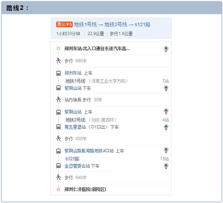The image size is (223, 203).
Task: Click walking icon next to 站内换乘 步行 30米
Action: click(x=58, y=100)
